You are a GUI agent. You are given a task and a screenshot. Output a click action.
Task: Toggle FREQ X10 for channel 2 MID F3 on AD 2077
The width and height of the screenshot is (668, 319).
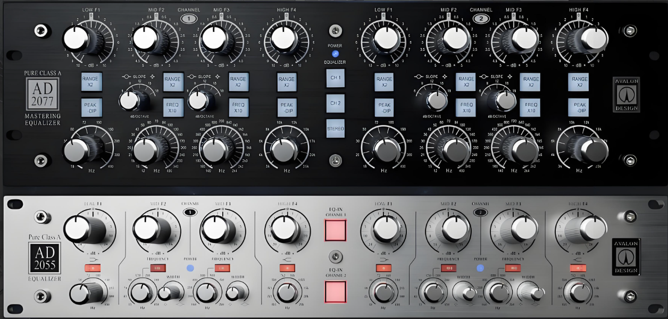[530, 107]
